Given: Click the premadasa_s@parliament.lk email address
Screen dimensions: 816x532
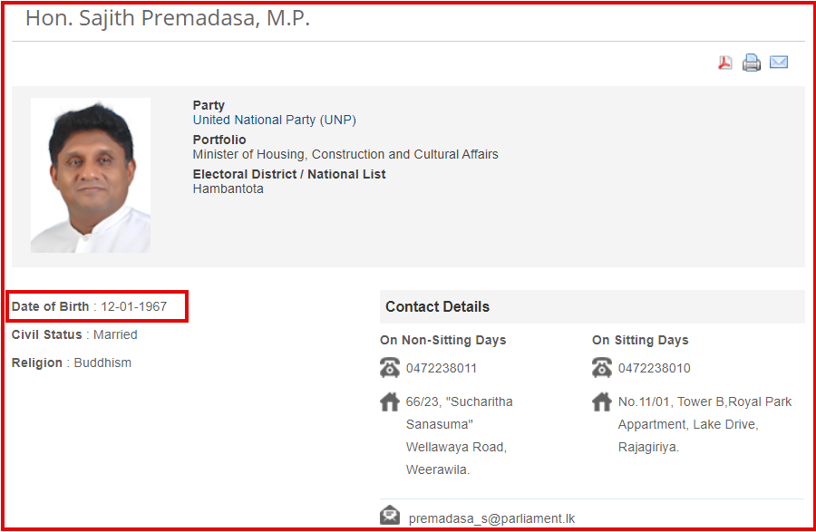Looking at the screenshot, I should point(491,518).
